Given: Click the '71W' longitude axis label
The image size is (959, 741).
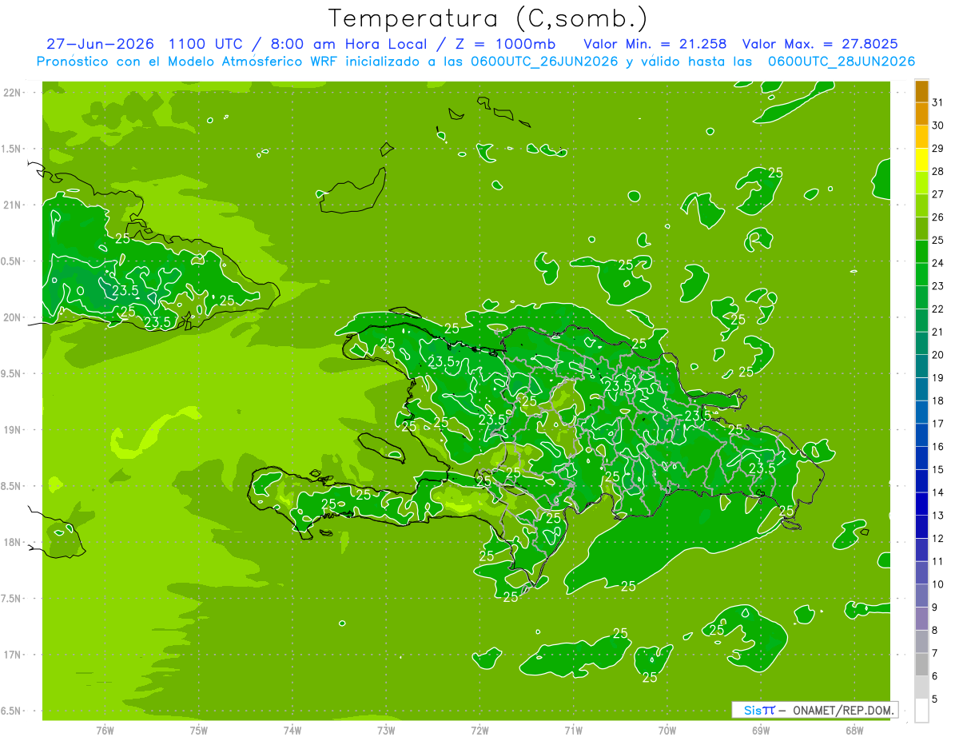Looking at the screenshot, I should [573, 730].
